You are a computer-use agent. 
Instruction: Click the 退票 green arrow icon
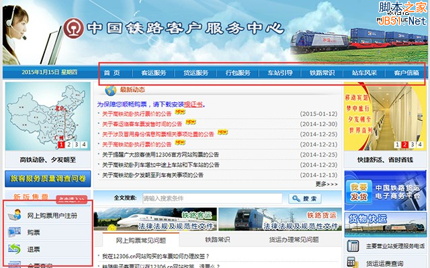point(15,249)
